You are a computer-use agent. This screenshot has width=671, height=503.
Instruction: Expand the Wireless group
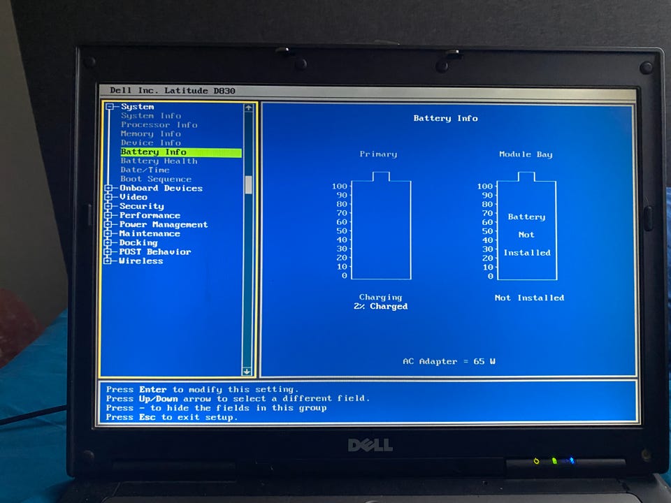pos(108,261)
